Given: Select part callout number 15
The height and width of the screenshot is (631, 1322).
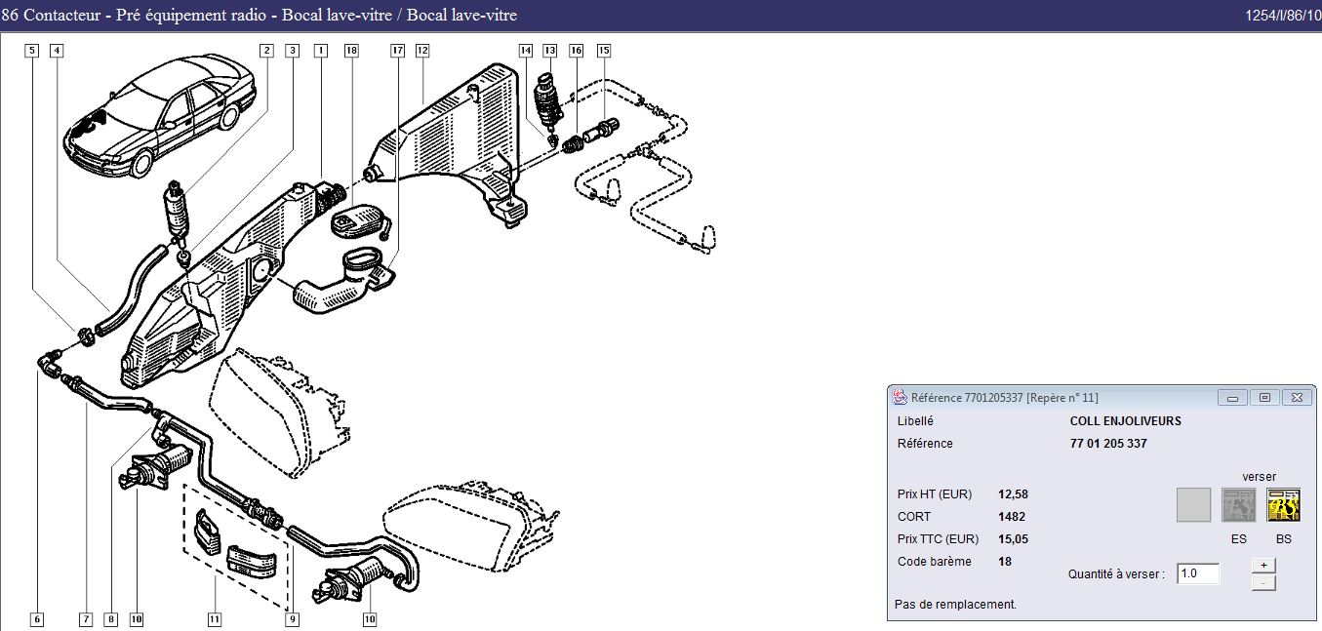Looking at the screenshot, I should point(603,50).
